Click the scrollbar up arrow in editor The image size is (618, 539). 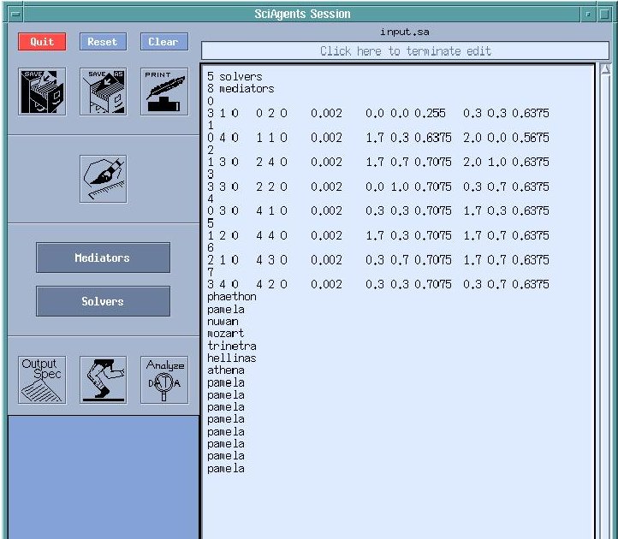tap(605, 70)
